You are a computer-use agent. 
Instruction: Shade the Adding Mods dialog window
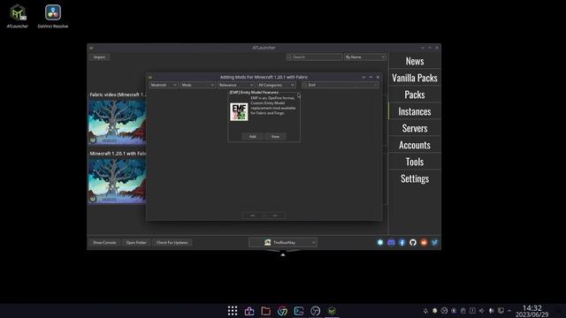[x=363, y=77]
